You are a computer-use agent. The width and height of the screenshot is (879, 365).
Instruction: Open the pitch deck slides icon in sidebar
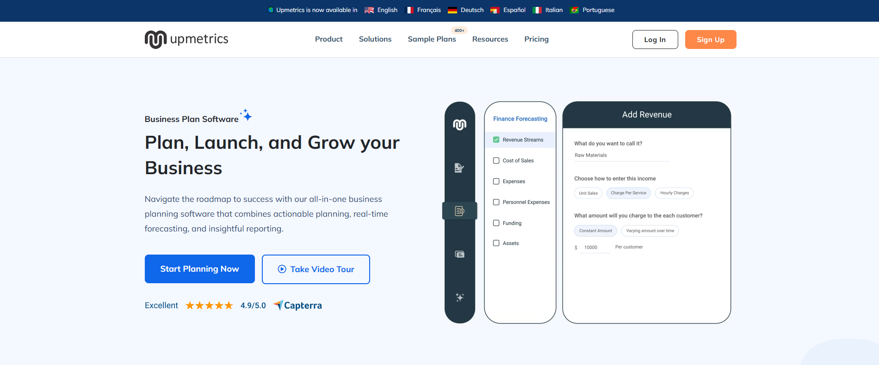pyautogui.click(x=459, y=254)
